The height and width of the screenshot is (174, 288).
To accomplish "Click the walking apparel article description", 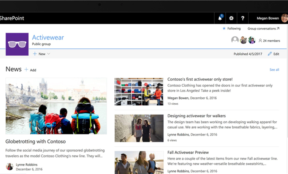I will point(222,125).
